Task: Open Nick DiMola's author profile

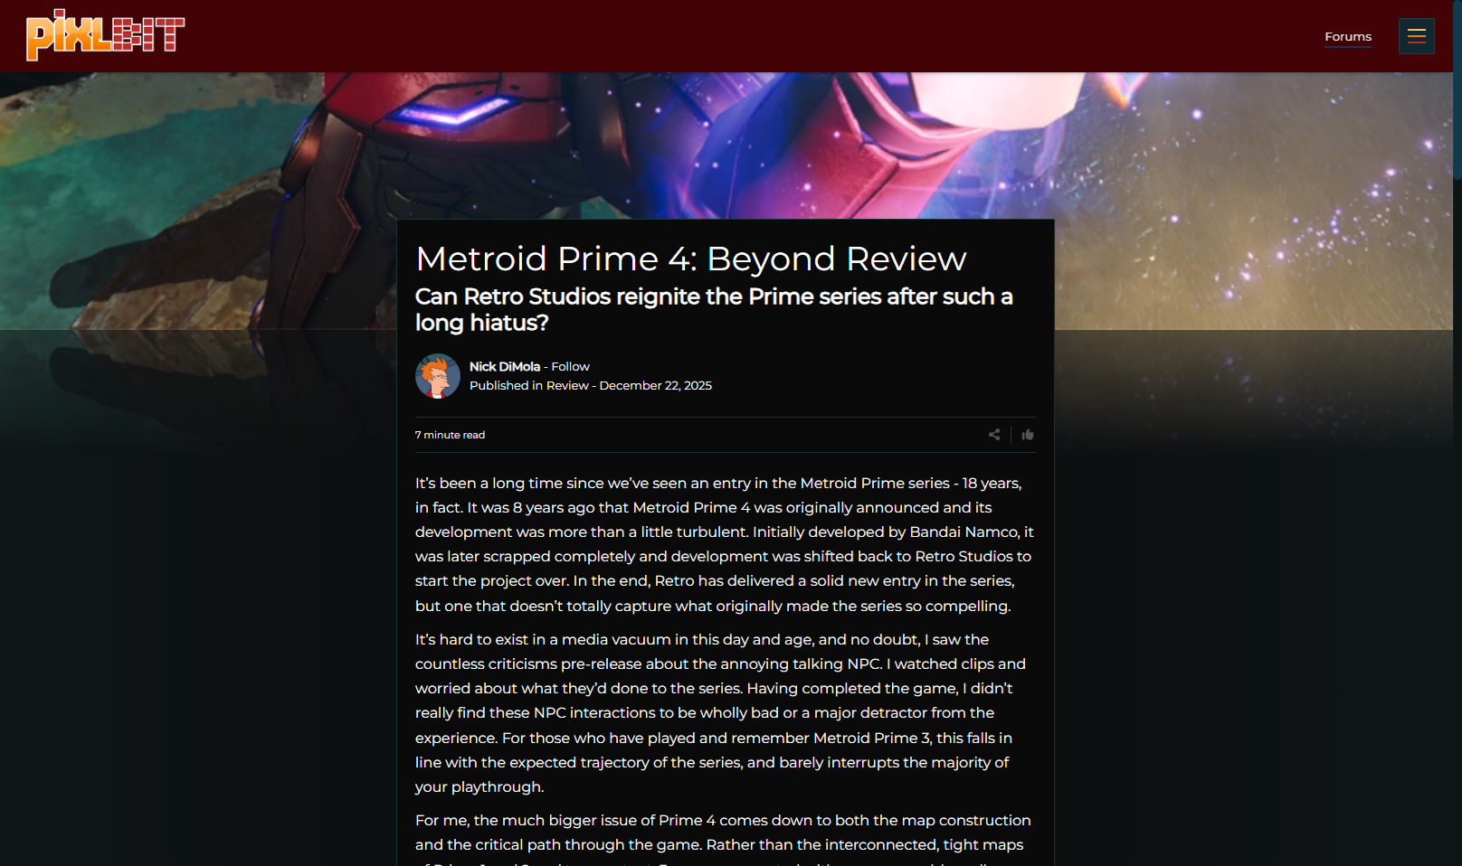Action: coord(505,366)
